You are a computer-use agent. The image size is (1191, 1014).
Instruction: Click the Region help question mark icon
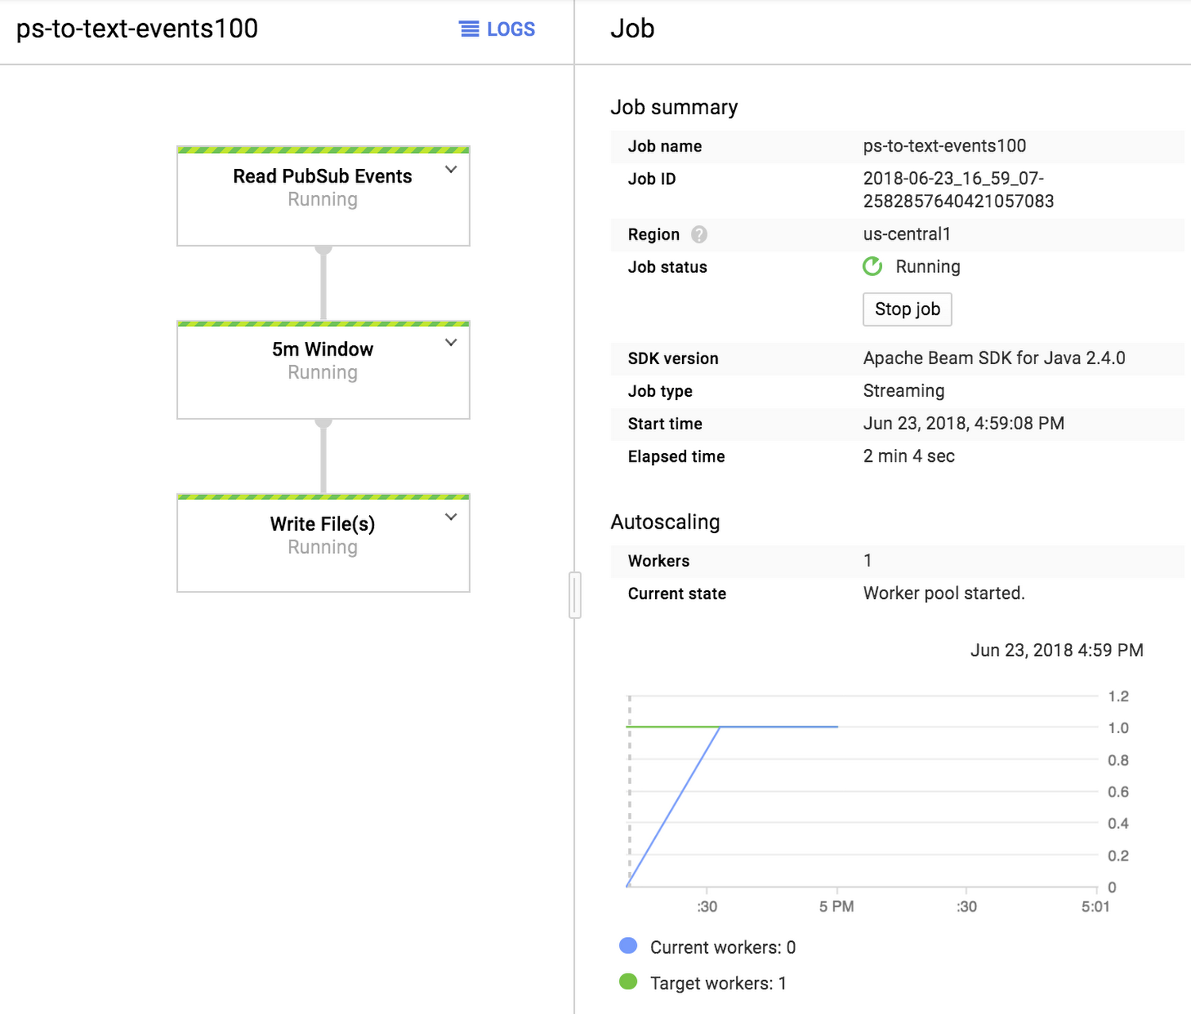click(699, 235)
